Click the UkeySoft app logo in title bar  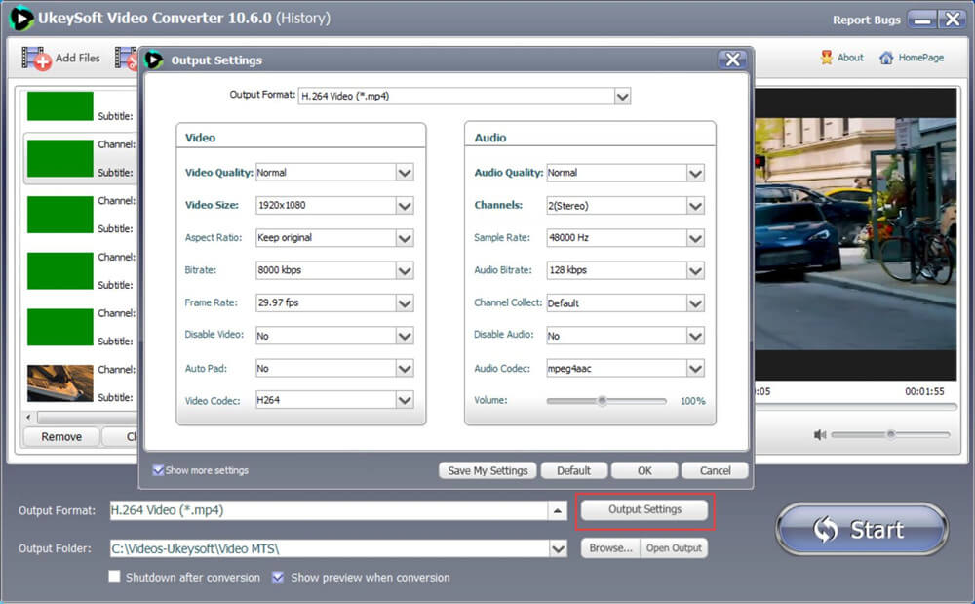[21, 18]
